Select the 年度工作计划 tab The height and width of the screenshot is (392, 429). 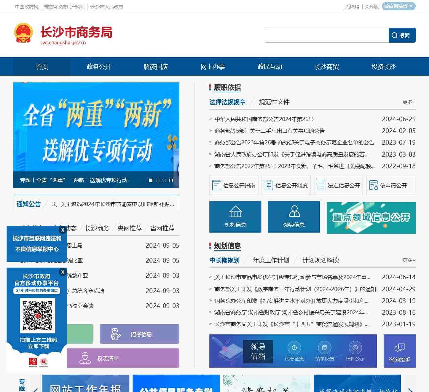click(x=270, y=260)
